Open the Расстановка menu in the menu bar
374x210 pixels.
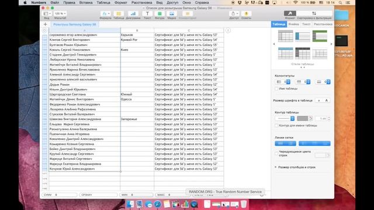pyautogui.click(x=141, y=2)
